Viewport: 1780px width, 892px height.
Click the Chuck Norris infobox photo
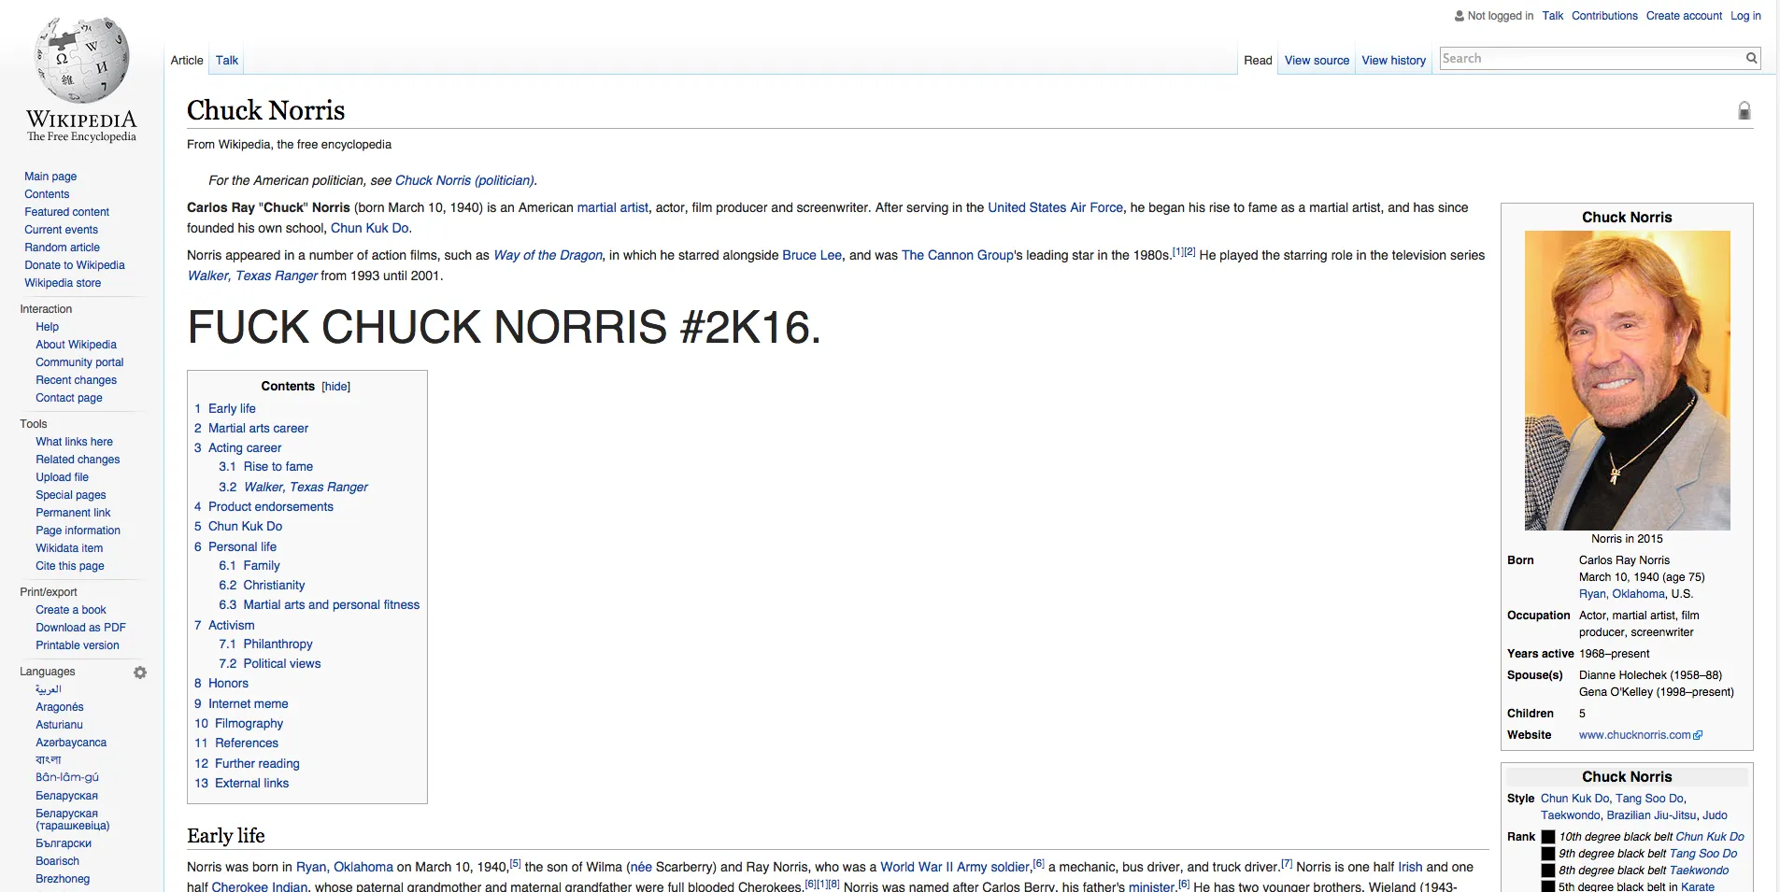(1627, 380)
